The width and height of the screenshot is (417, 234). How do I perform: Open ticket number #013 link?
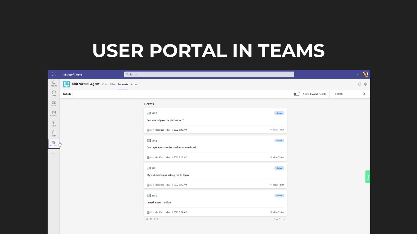pyautogui.click(x=154, y=113)
